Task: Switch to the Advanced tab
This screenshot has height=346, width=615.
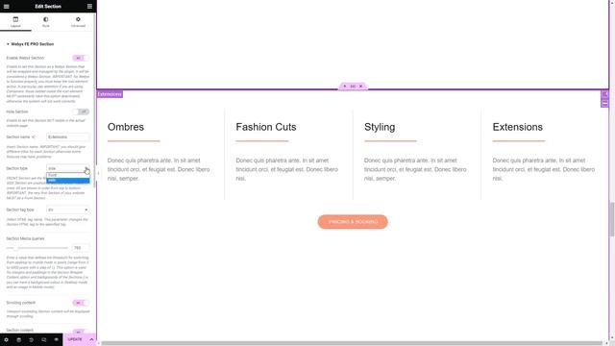Action: click(x=78, y=22)
